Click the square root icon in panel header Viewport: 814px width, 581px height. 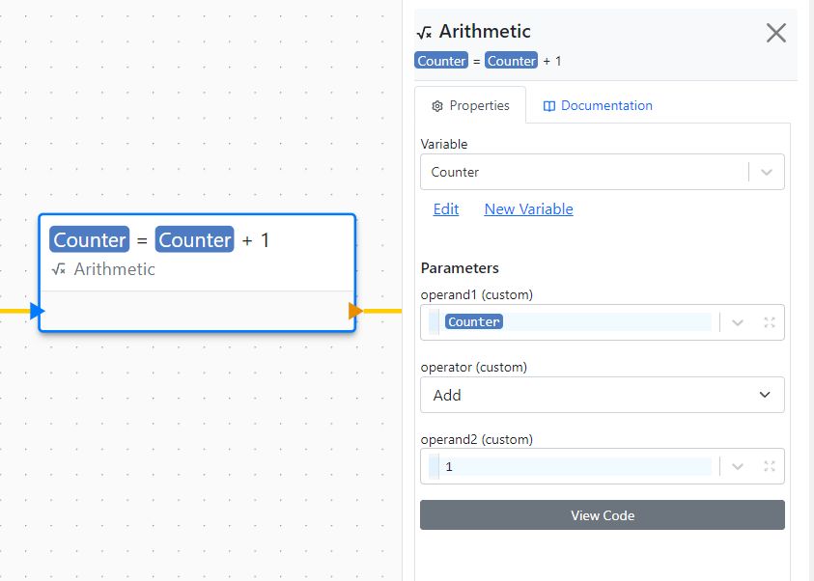[424, 33]
